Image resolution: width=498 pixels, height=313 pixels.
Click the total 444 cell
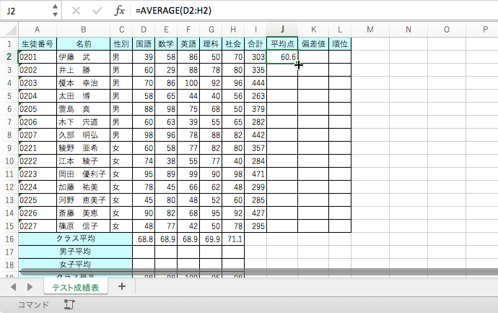[x=255, y=83]
